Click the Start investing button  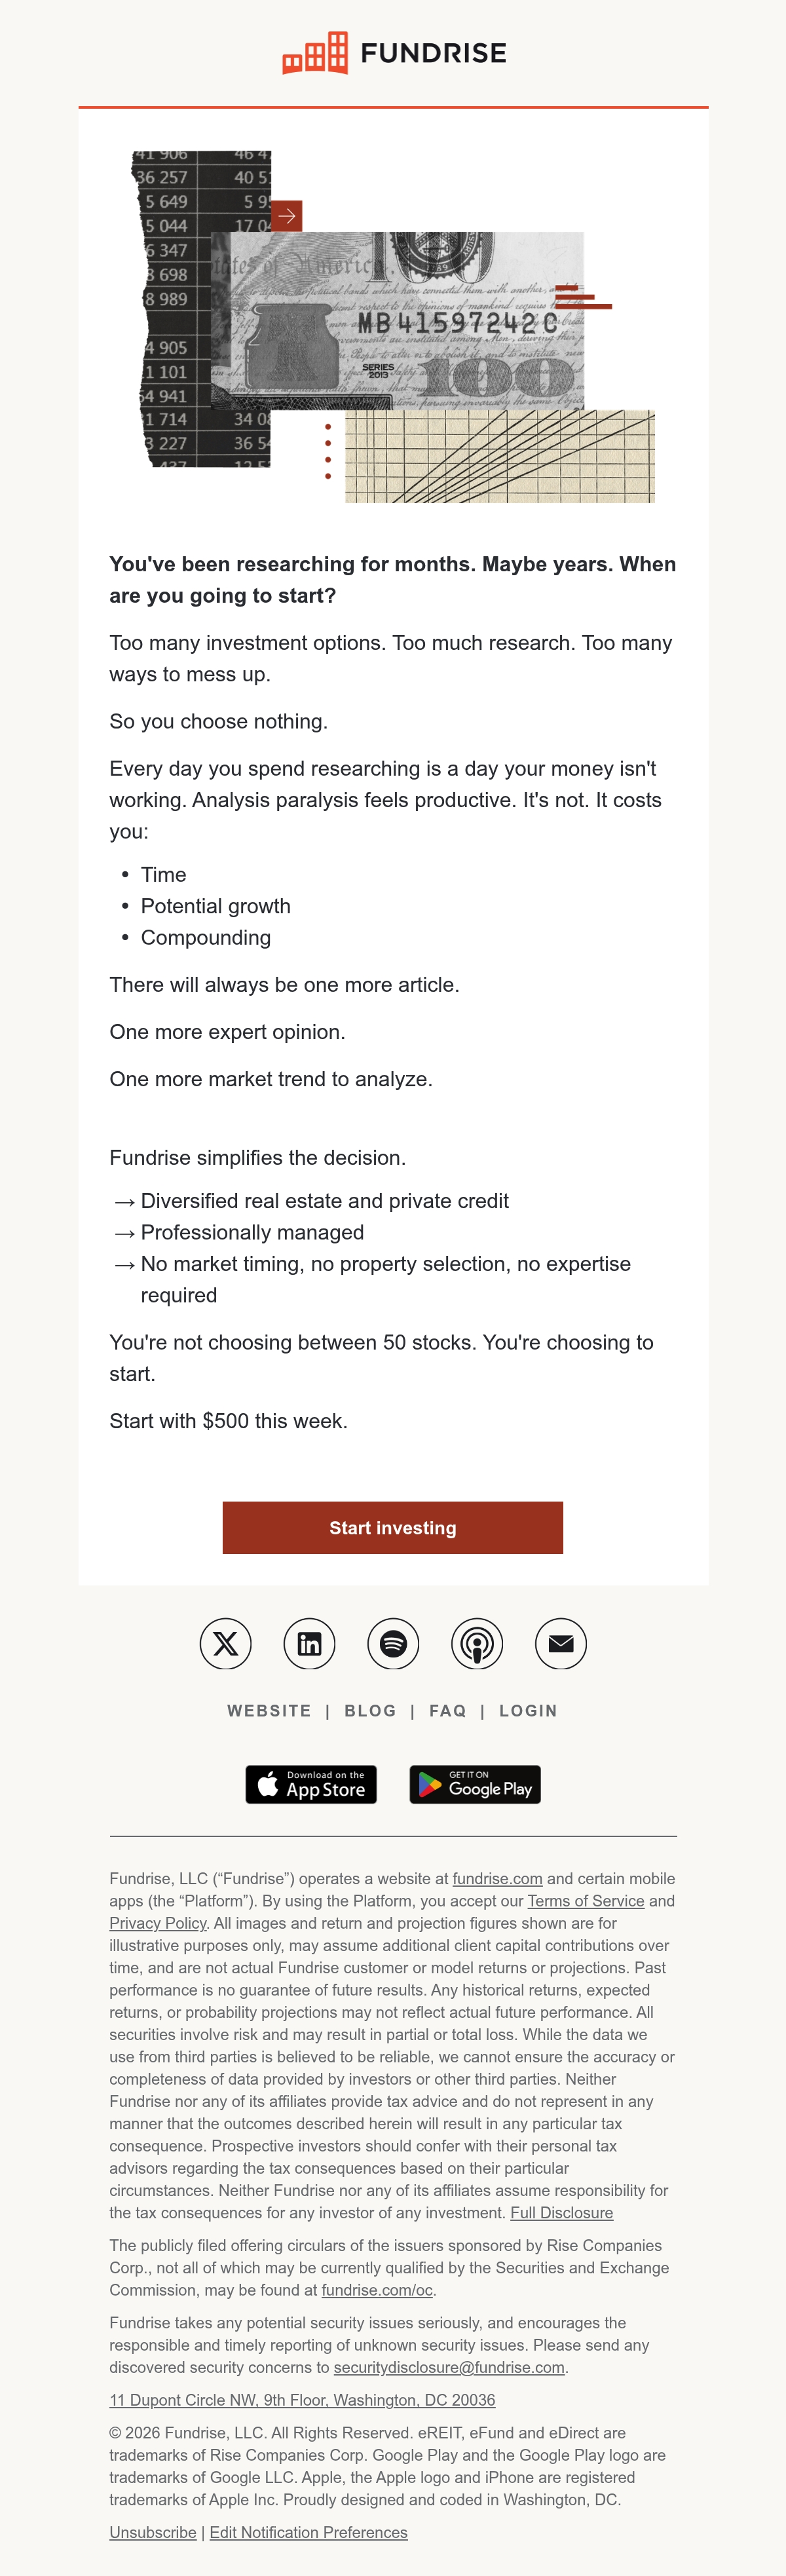[x=393, y=1527]
